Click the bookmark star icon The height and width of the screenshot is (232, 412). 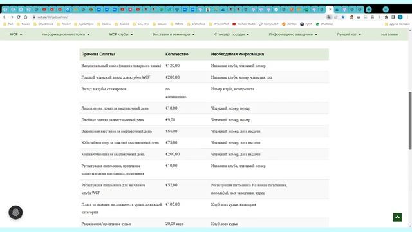[x=343, y=17]
